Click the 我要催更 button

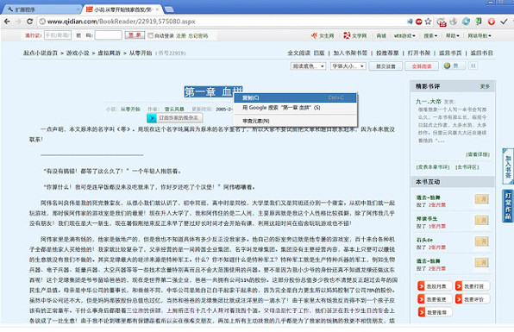(435, 299)
